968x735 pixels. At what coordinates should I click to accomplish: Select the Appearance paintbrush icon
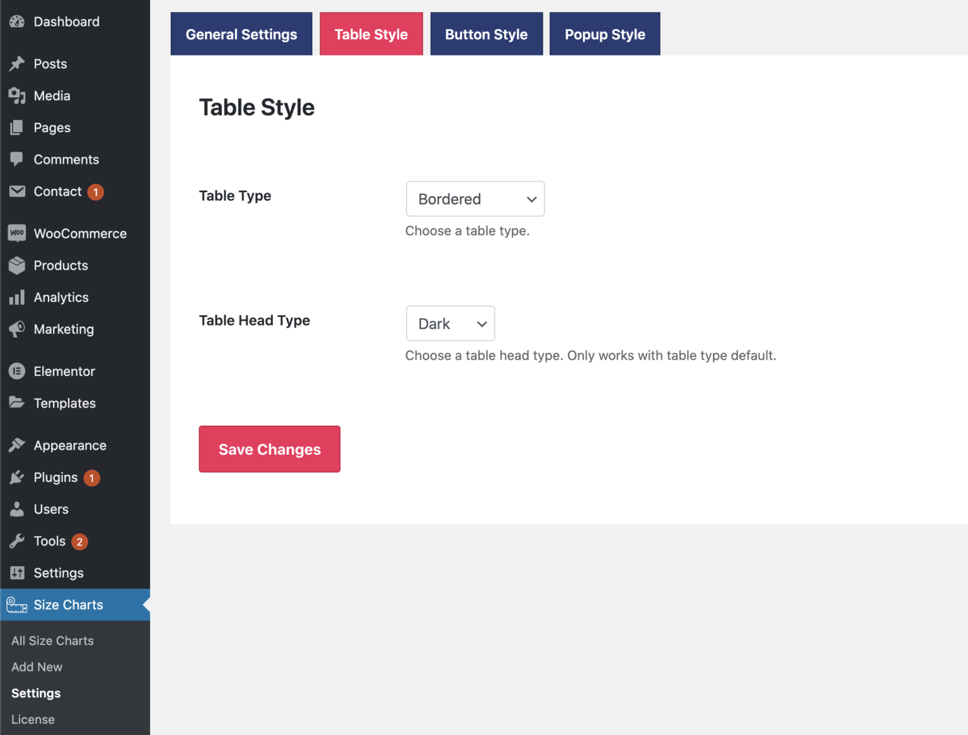tap(17, 445)
